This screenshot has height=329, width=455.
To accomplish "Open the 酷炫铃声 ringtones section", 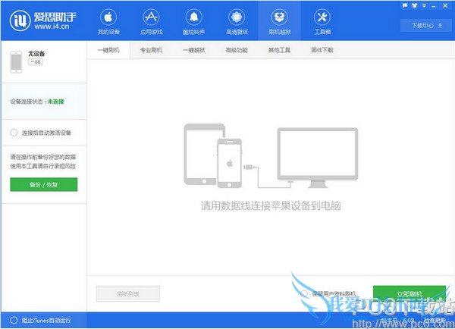I will pyautogui.click(x=194, y=22).
